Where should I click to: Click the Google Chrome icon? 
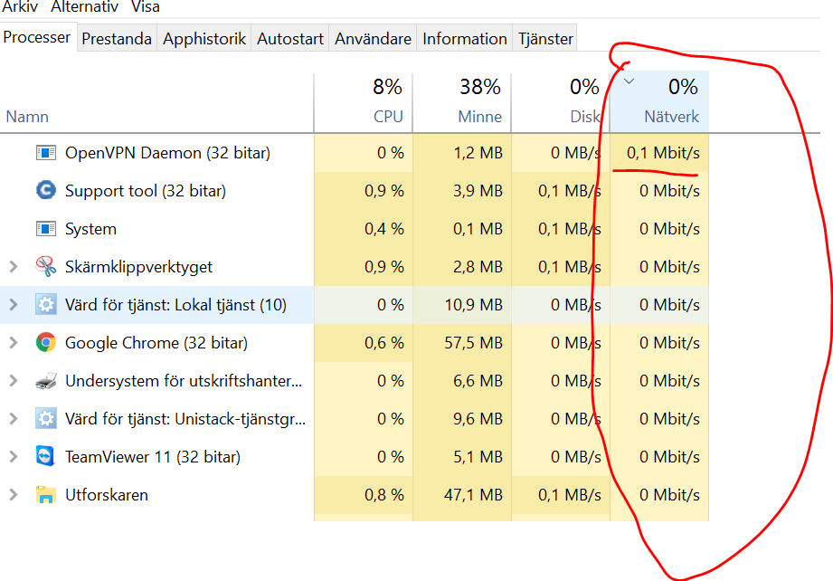coord(45,343)
